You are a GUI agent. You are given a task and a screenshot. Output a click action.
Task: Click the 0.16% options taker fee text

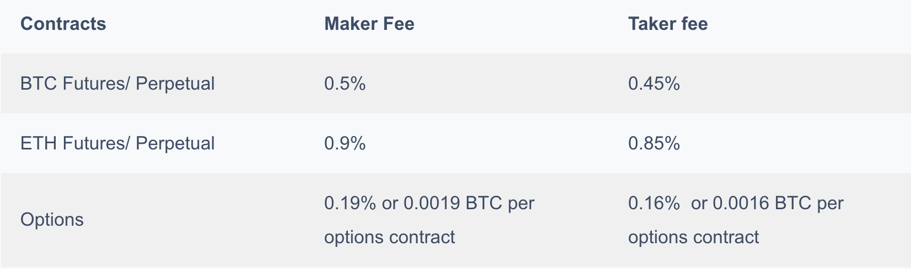click(654, 203)
